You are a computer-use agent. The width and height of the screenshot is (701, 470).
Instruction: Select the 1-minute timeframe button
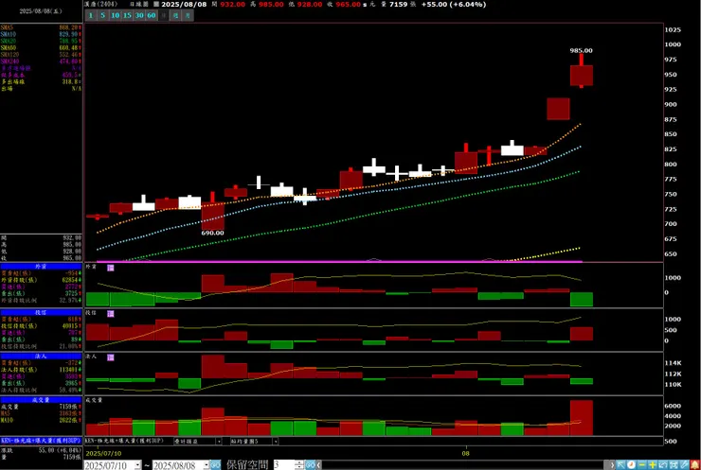pos(91,16)
